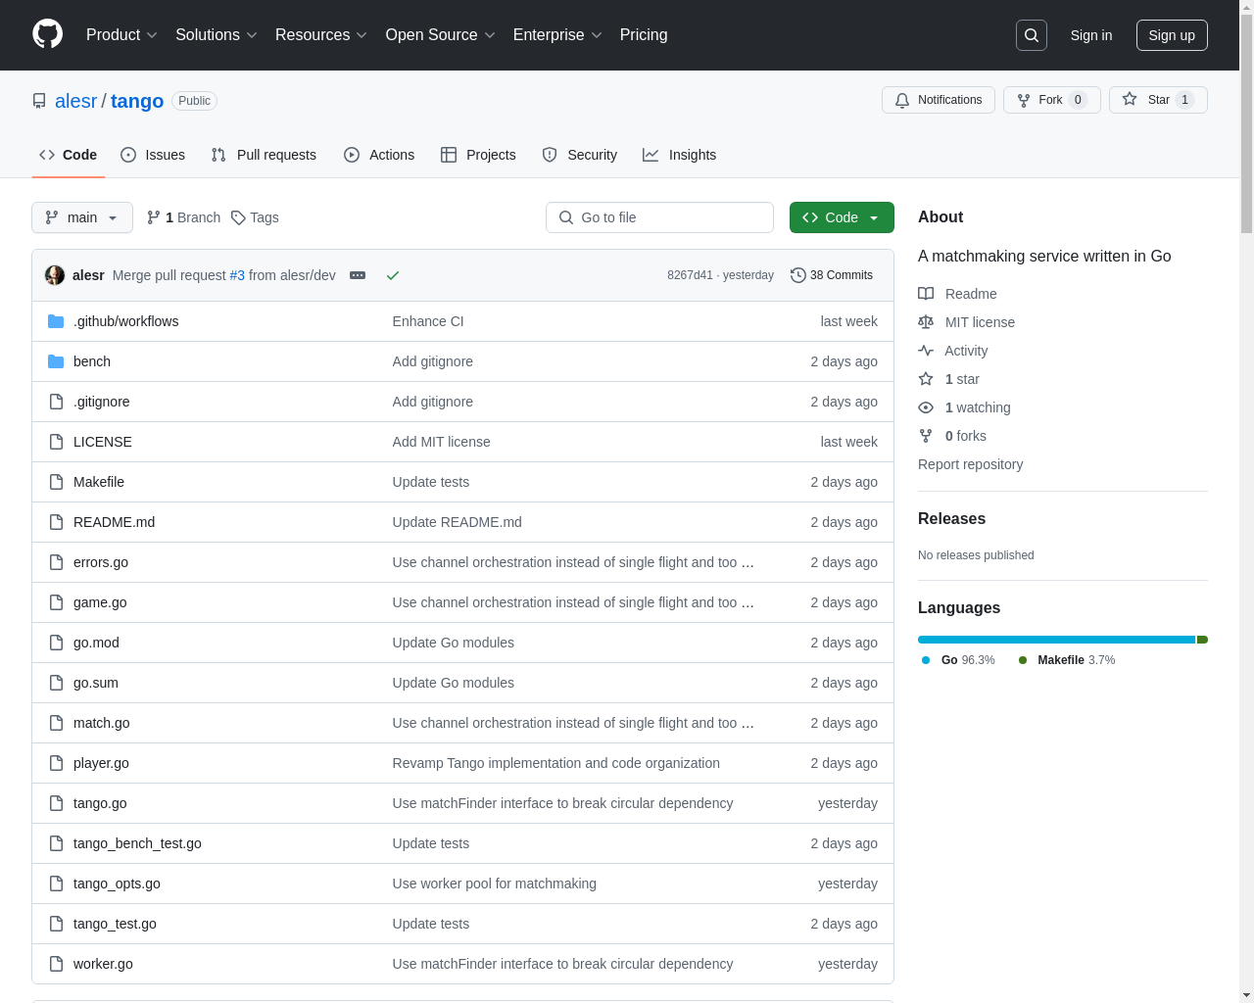The height and width of the screenshot is (1003, 1254).
Task: Open the search magnifier button
Action: pos(1032,35)
